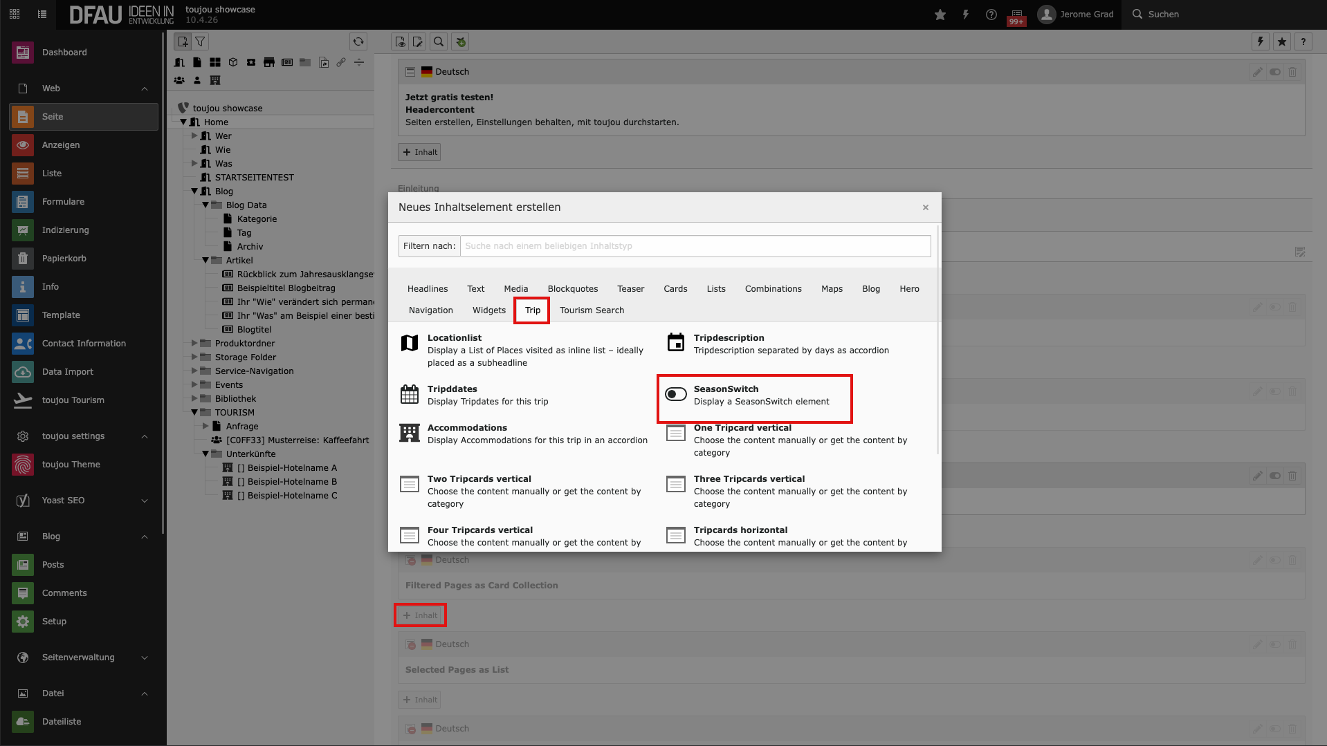Collapse the TOURISM tree node
The image size is (1327, 746).
pos(194,413)
